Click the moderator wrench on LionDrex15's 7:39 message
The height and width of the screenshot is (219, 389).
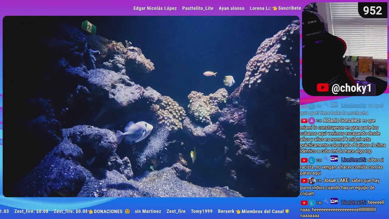click(326, 159)
